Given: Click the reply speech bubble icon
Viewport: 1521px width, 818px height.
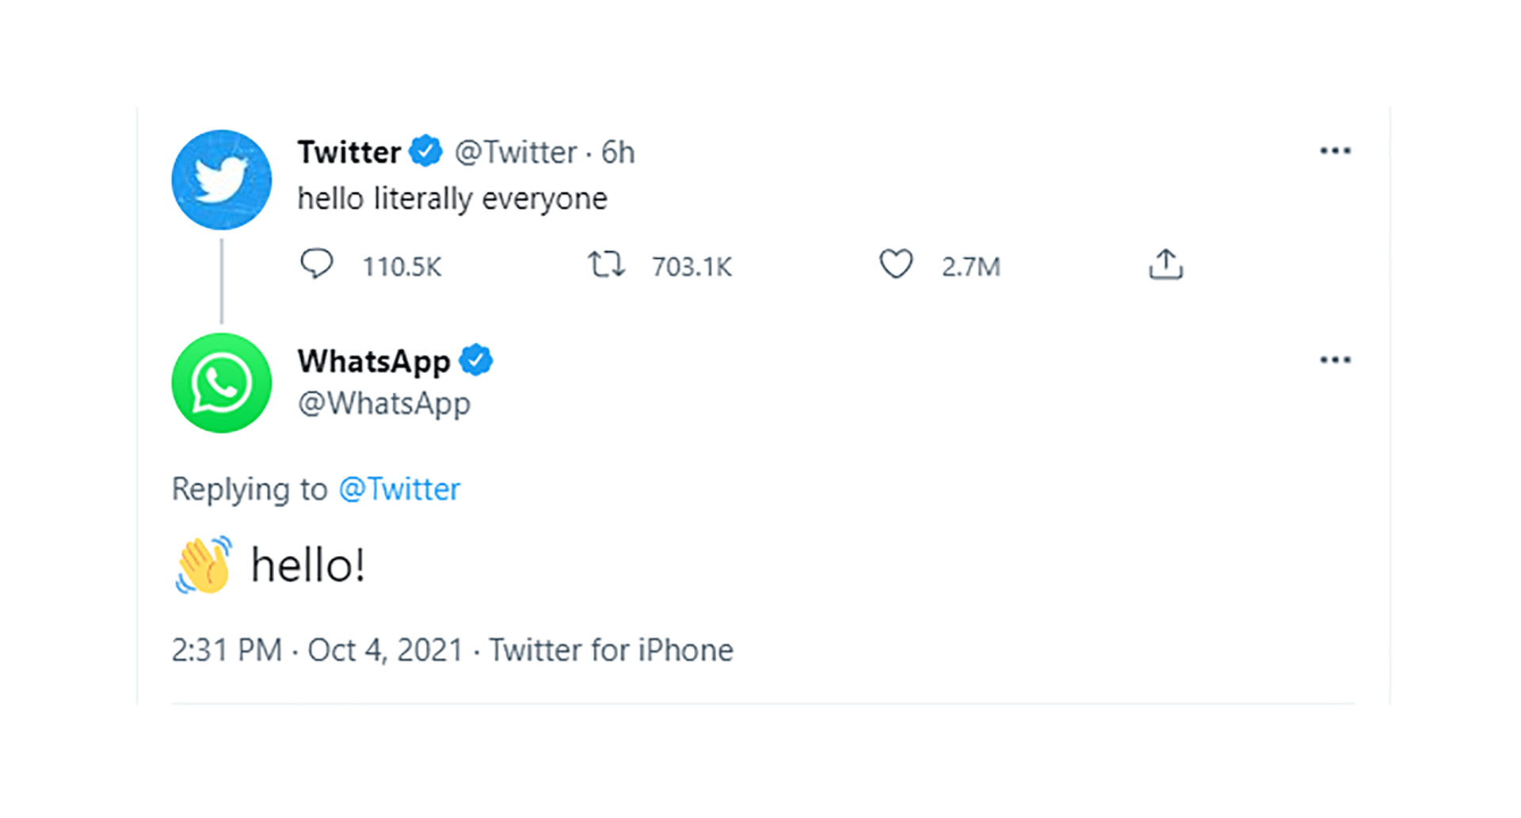Looking at the screenshot, I should click(317, 264).
